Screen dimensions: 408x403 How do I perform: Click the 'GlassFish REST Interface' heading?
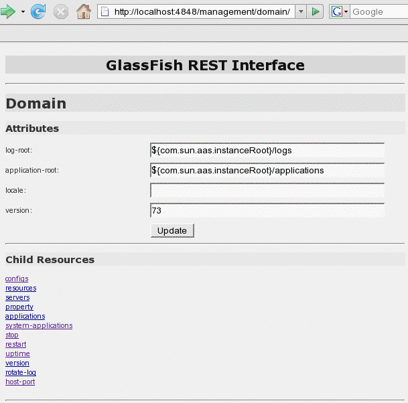click(x=205, y=65)
